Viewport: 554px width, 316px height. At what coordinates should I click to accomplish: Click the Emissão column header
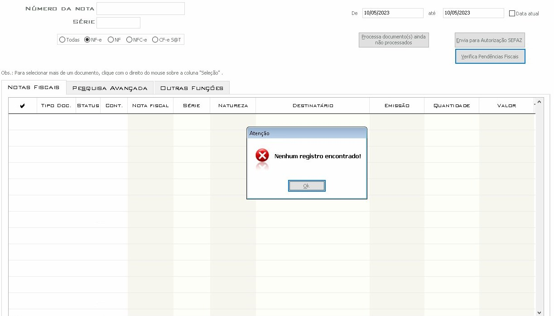(397, 106)
